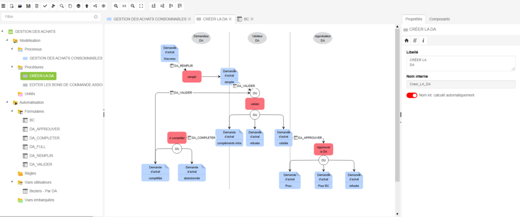The height and width of the screenshot is (217, 520).
Task: Reset zoom with the 1:1 icon
Action: (124, 6)
